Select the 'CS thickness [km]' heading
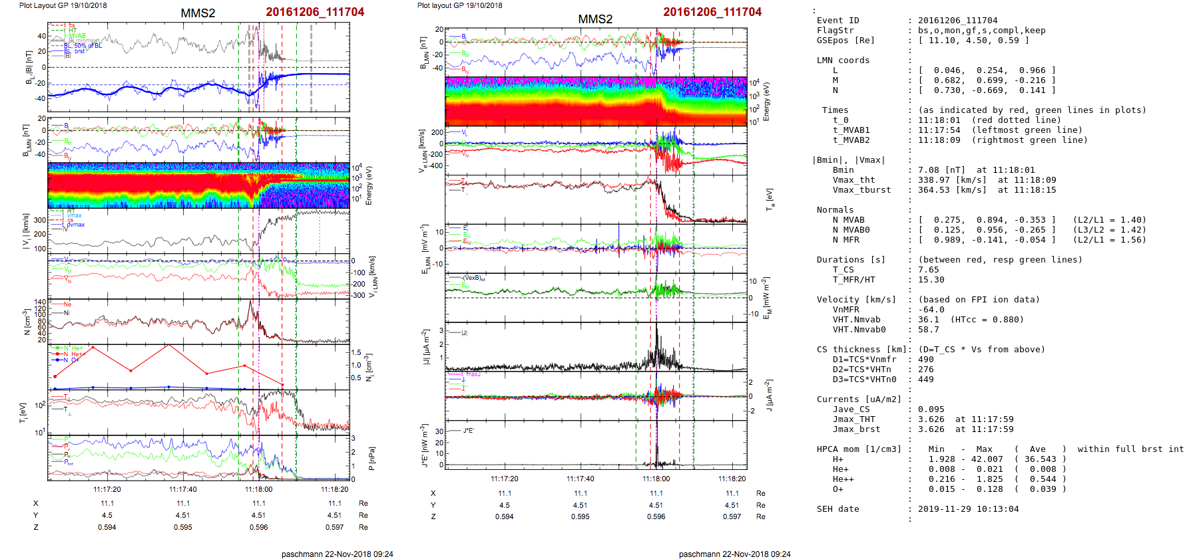Viewport: 1201px width, 559px height. pos(861,350)
